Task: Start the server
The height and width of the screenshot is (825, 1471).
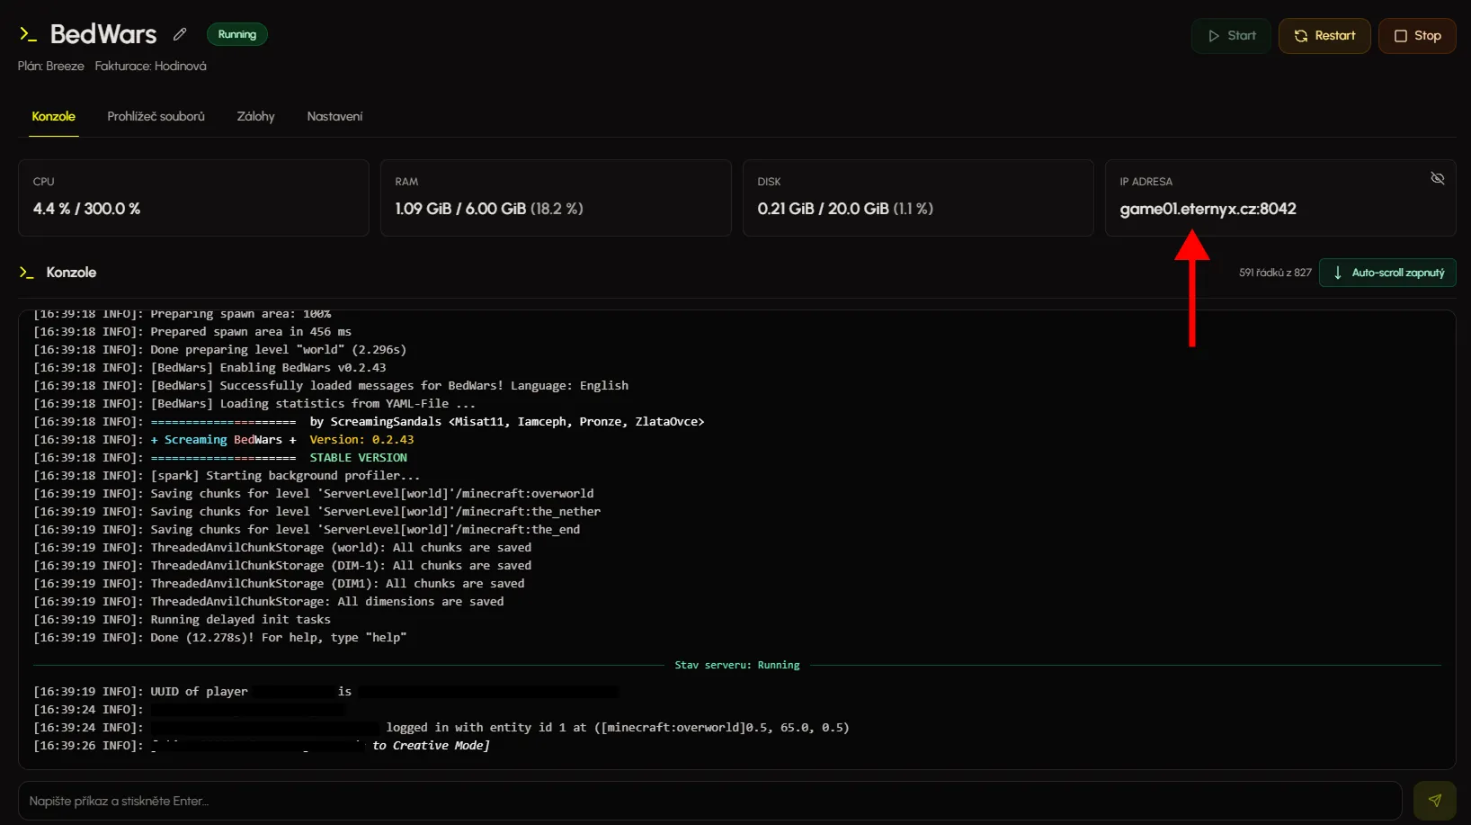Action: 1231,36
